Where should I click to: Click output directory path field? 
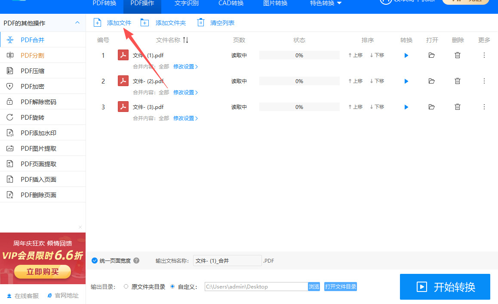(x=256, y=286)
